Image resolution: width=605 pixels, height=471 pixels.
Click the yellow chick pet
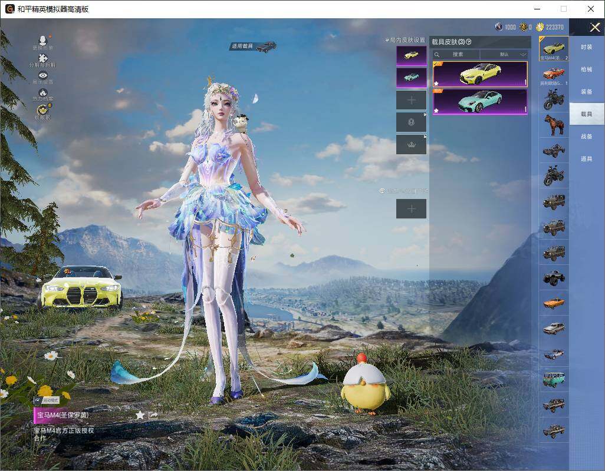point(365,384)
